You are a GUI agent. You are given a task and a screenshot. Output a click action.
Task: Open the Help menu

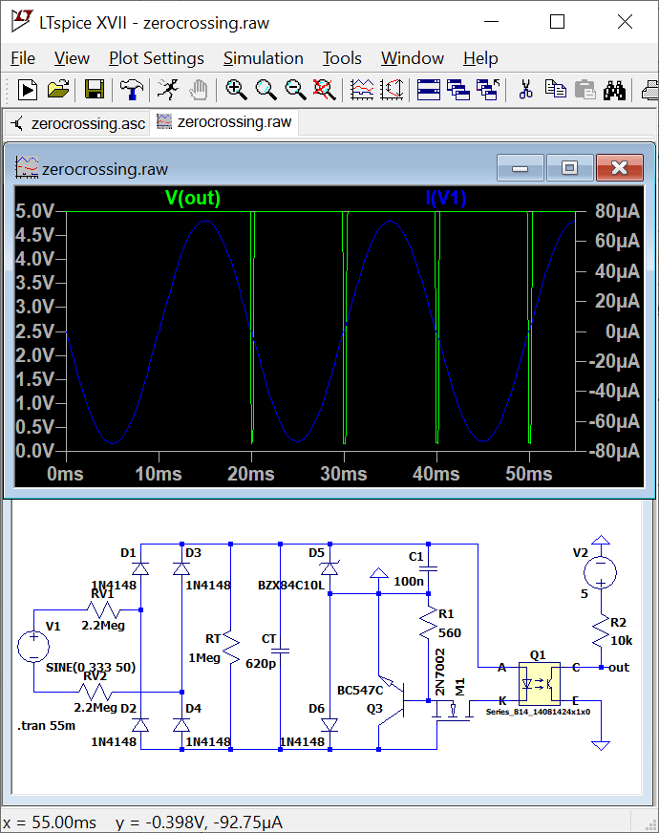480,58
